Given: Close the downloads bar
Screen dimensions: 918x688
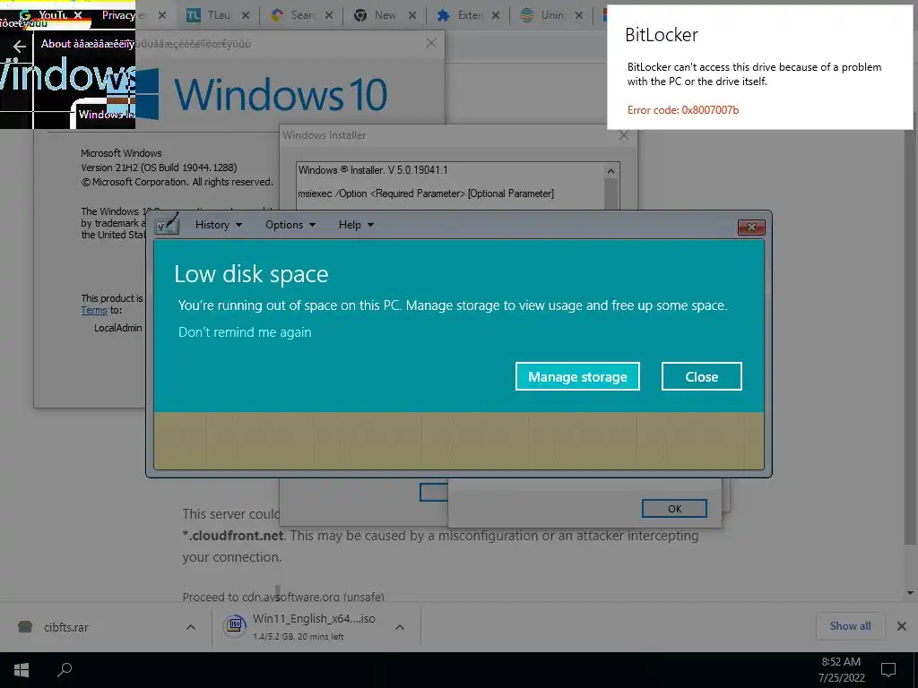Looking at the screenshot, I should point(902,626).
